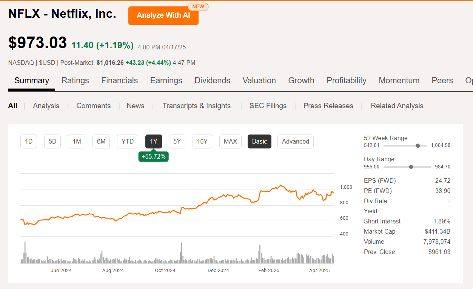Select the YTD chart timeframe
Image resolution: width=473 pixels, height=289 pixels.
(127, 141)
